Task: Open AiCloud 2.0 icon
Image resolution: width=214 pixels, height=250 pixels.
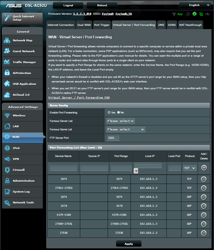Action: [x=7, y=95]
